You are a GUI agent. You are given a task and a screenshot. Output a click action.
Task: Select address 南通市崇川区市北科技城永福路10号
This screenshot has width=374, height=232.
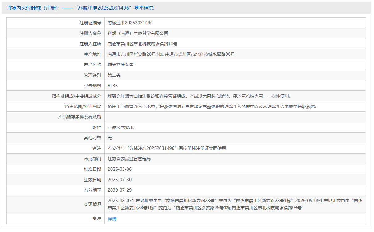(x=143, y=44)
